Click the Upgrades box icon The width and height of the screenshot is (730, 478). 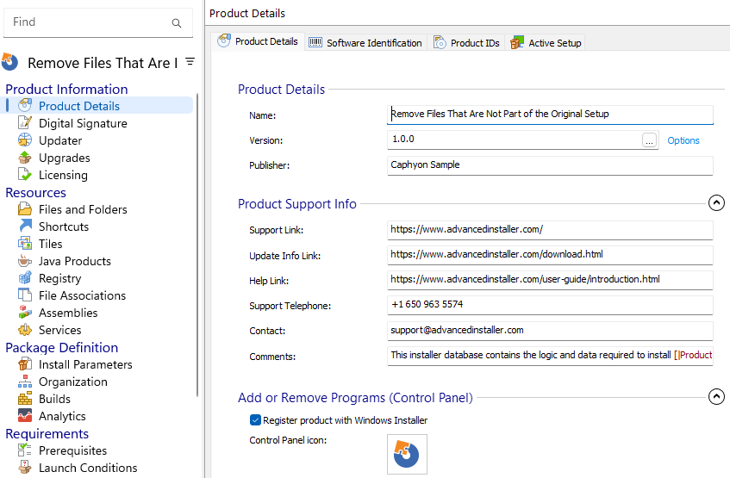click(25, 158)
